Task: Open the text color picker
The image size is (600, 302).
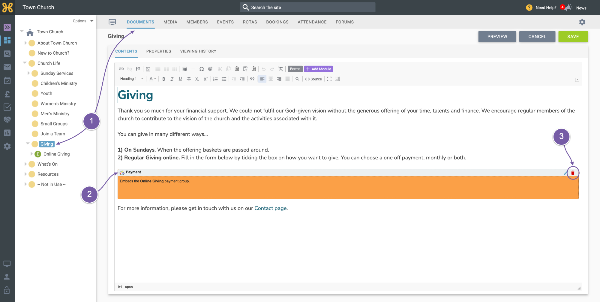Action: (152, 79)
